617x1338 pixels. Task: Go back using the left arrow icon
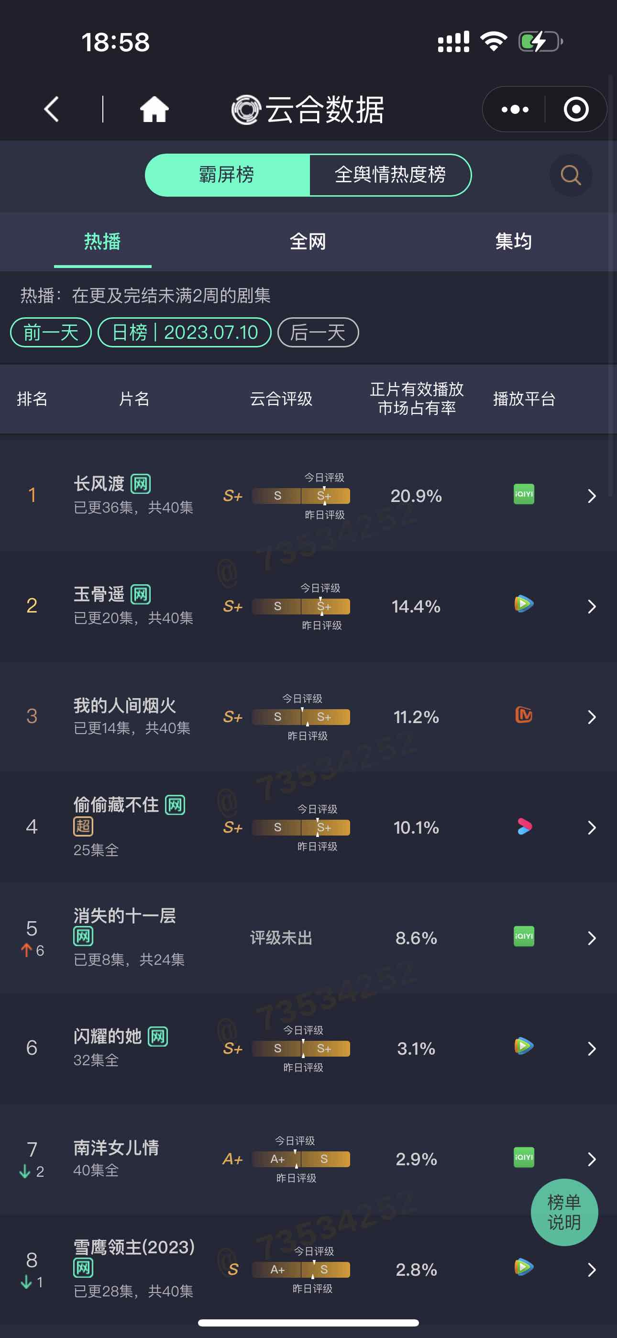(52, 109)
